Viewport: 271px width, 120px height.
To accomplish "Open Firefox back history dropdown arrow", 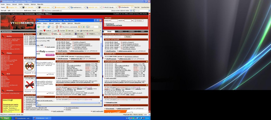I will click(41, 27).
